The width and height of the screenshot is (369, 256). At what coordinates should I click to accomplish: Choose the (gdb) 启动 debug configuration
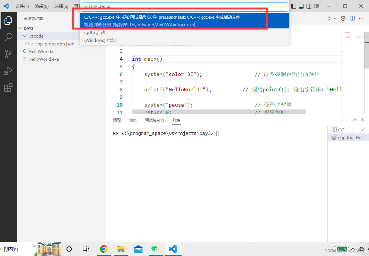click(184, 33)
